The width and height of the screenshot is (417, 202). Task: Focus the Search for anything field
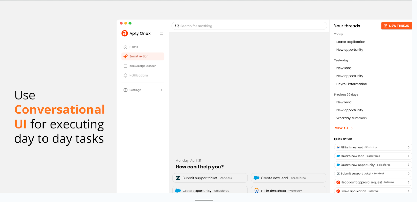(249, 26)
